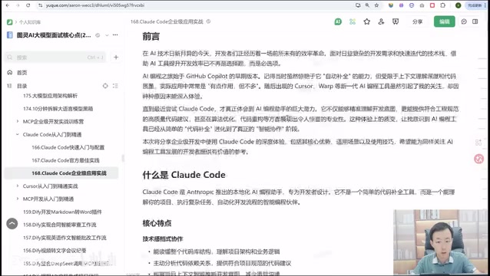Click the 搜索 search box in sidebar

point(55,58)
